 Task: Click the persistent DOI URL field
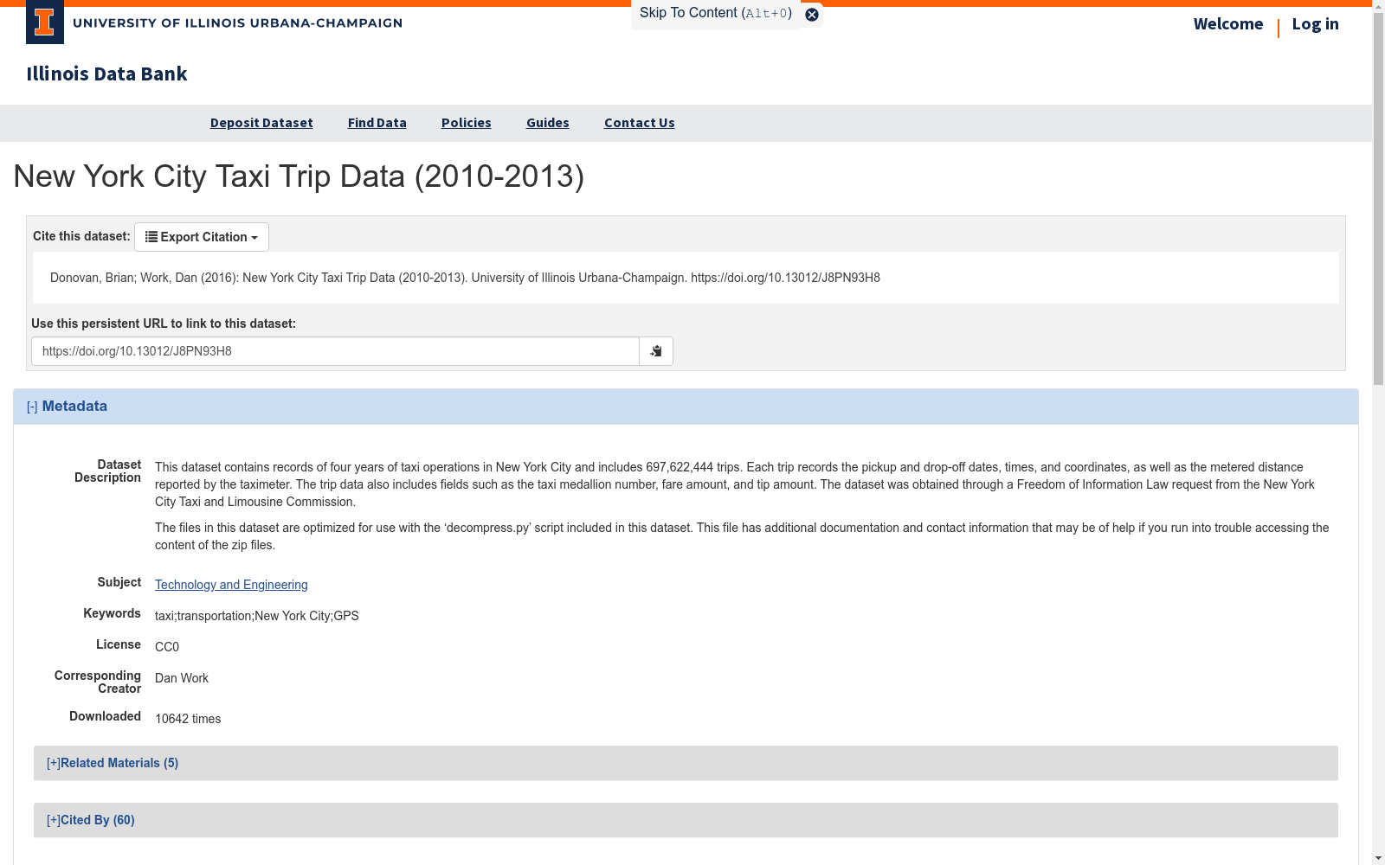pyautogui.click(x=335, y=351)
